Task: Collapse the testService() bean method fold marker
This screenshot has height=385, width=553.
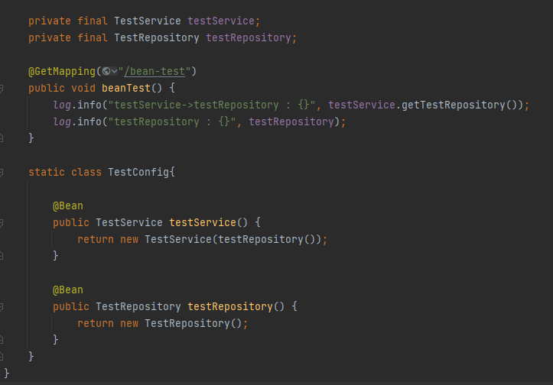Action: (2, 222)
